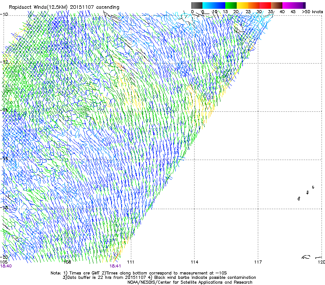Click the cyan 5-10 knots legend swatch
Viewport: 325px width, 285px height.
point(208,5)
